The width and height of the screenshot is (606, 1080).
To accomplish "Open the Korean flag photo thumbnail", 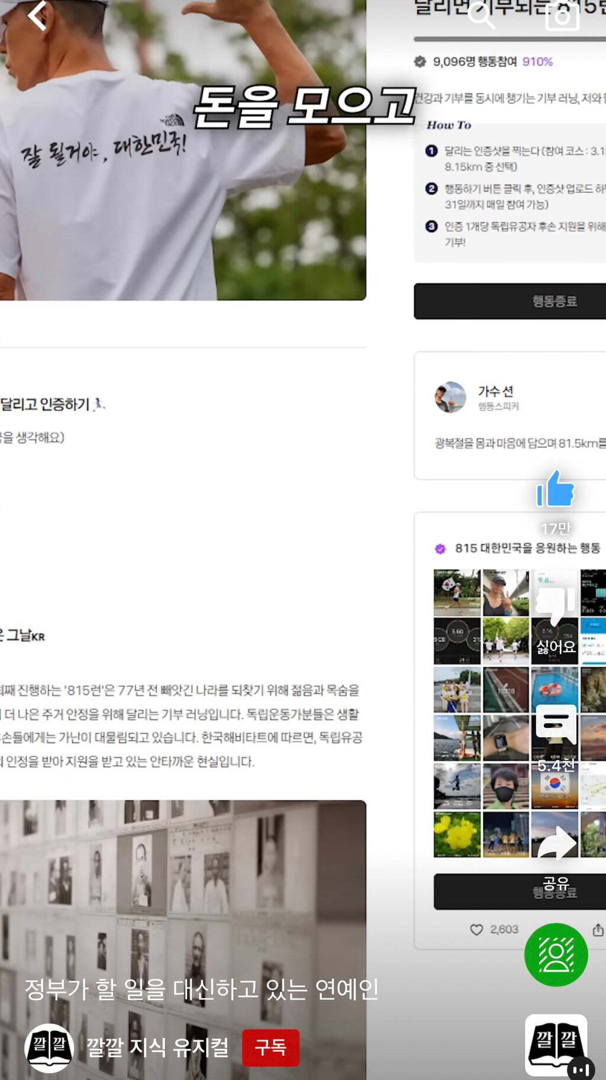I will pos(555,786).
